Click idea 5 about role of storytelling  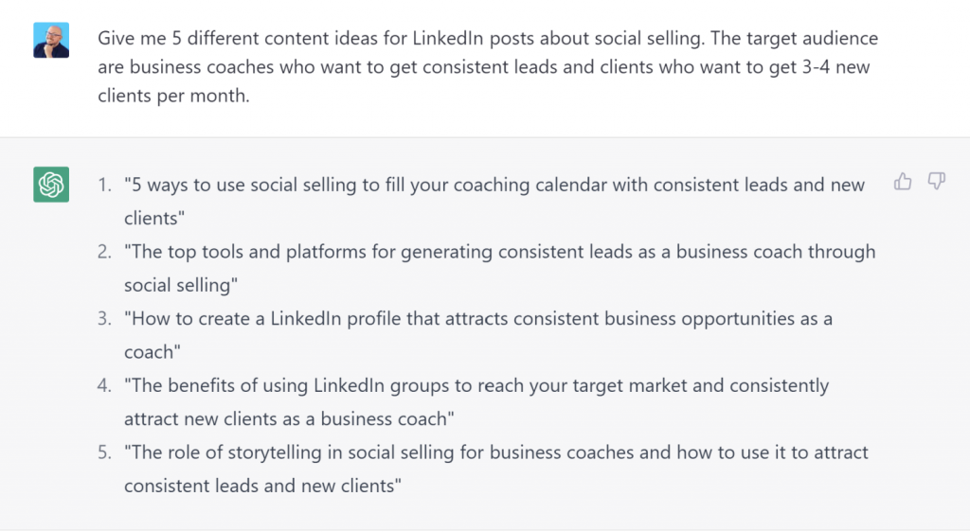(496, 469)
